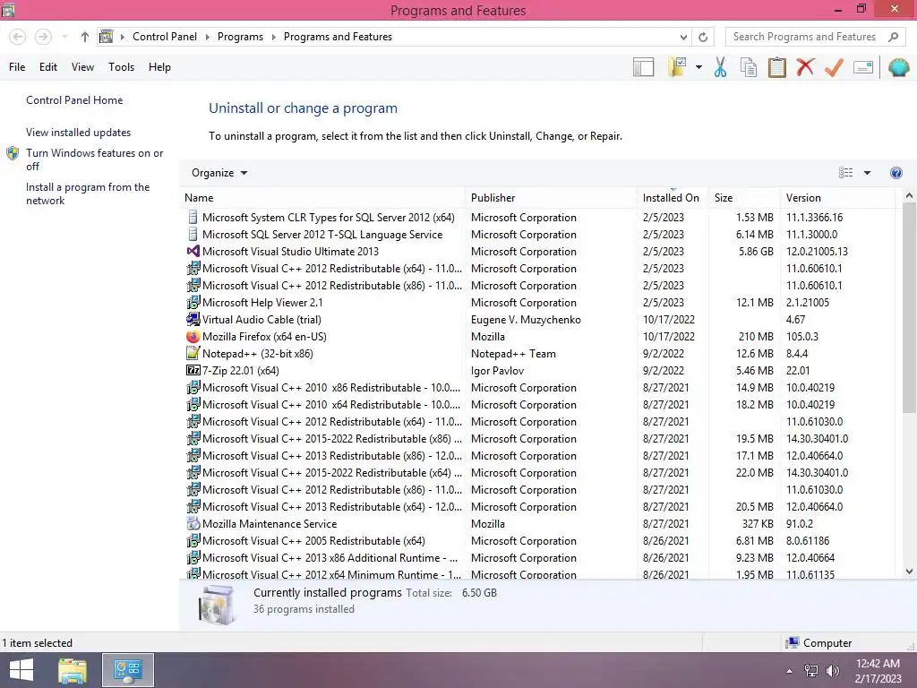Click the globe icon in toolbar
The image size is (917, 688).
[898, 67]
